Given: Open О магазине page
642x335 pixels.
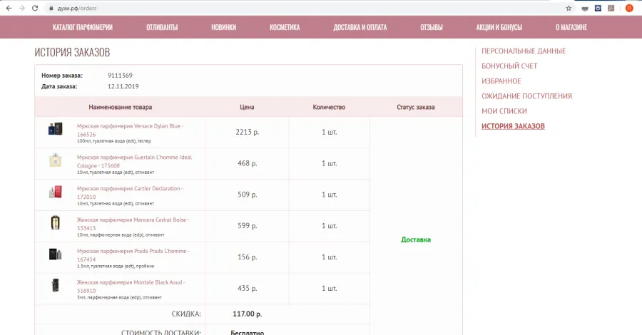Looking at the screenshot, I should pyautogui.click(x=571, y=27).
